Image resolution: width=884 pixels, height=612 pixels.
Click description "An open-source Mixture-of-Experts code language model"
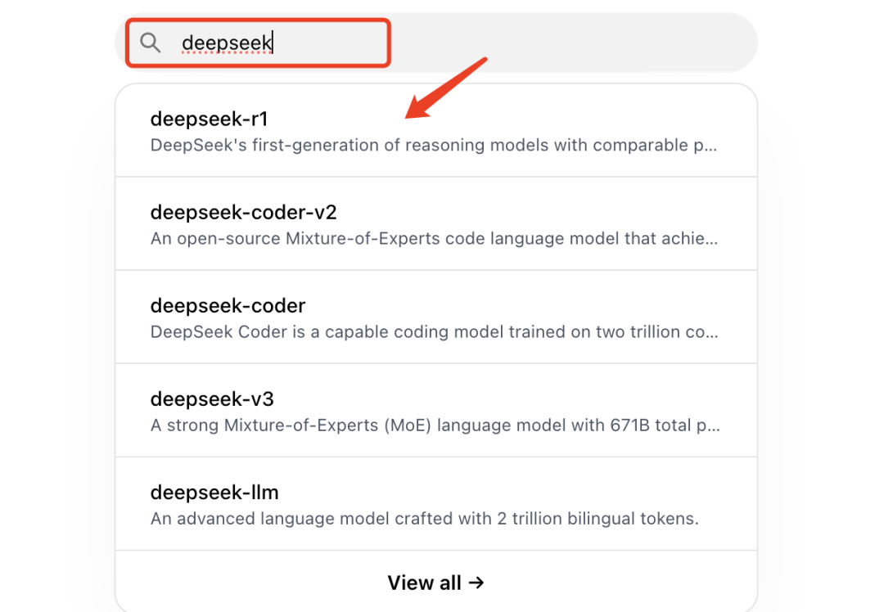(x=434, y=238)
